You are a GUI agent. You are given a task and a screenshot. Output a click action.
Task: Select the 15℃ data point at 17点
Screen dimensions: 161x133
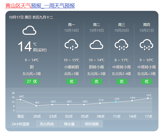click(148, 98)
